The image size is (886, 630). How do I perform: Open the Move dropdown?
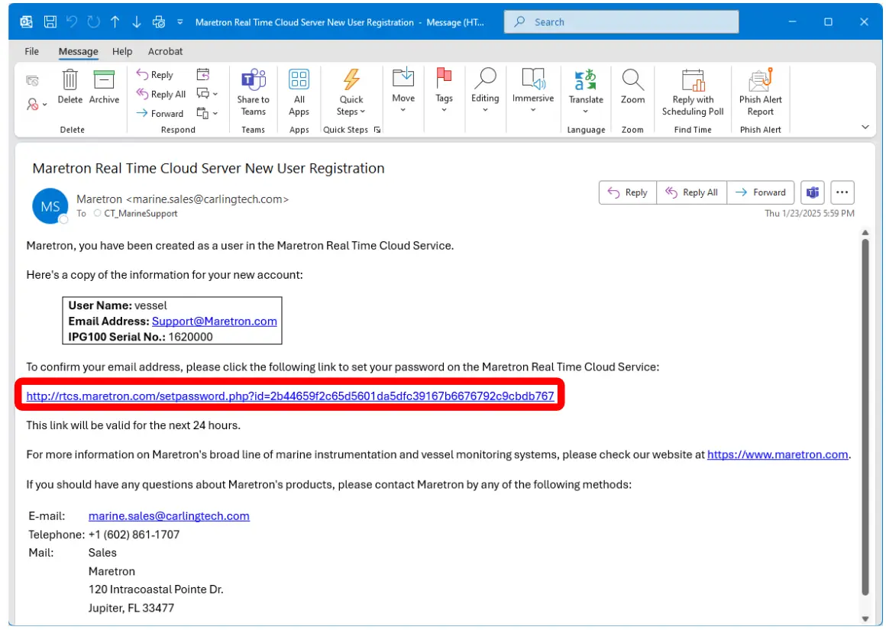tap(403, 90)
